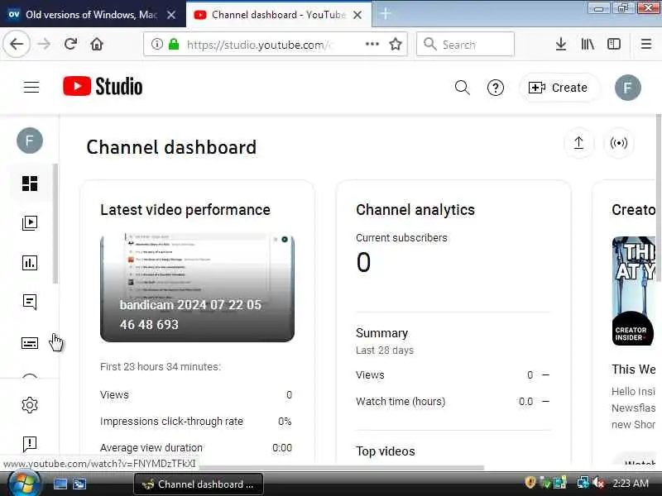Open the Creator Insider thumbnail
Screen dimensions: 662x496
[x=635, y=291]
